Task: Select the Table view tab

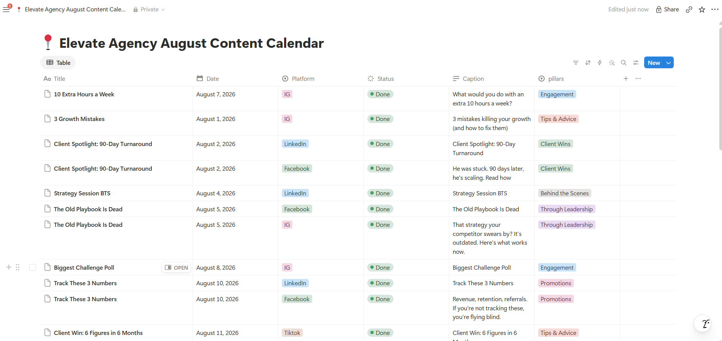Action: (58, 63)
